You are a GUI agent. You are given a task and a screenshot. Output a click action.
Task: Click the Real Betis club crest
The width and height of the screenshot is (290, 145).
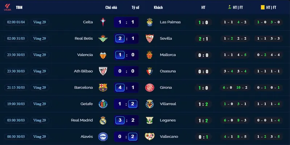pos(103,38)
